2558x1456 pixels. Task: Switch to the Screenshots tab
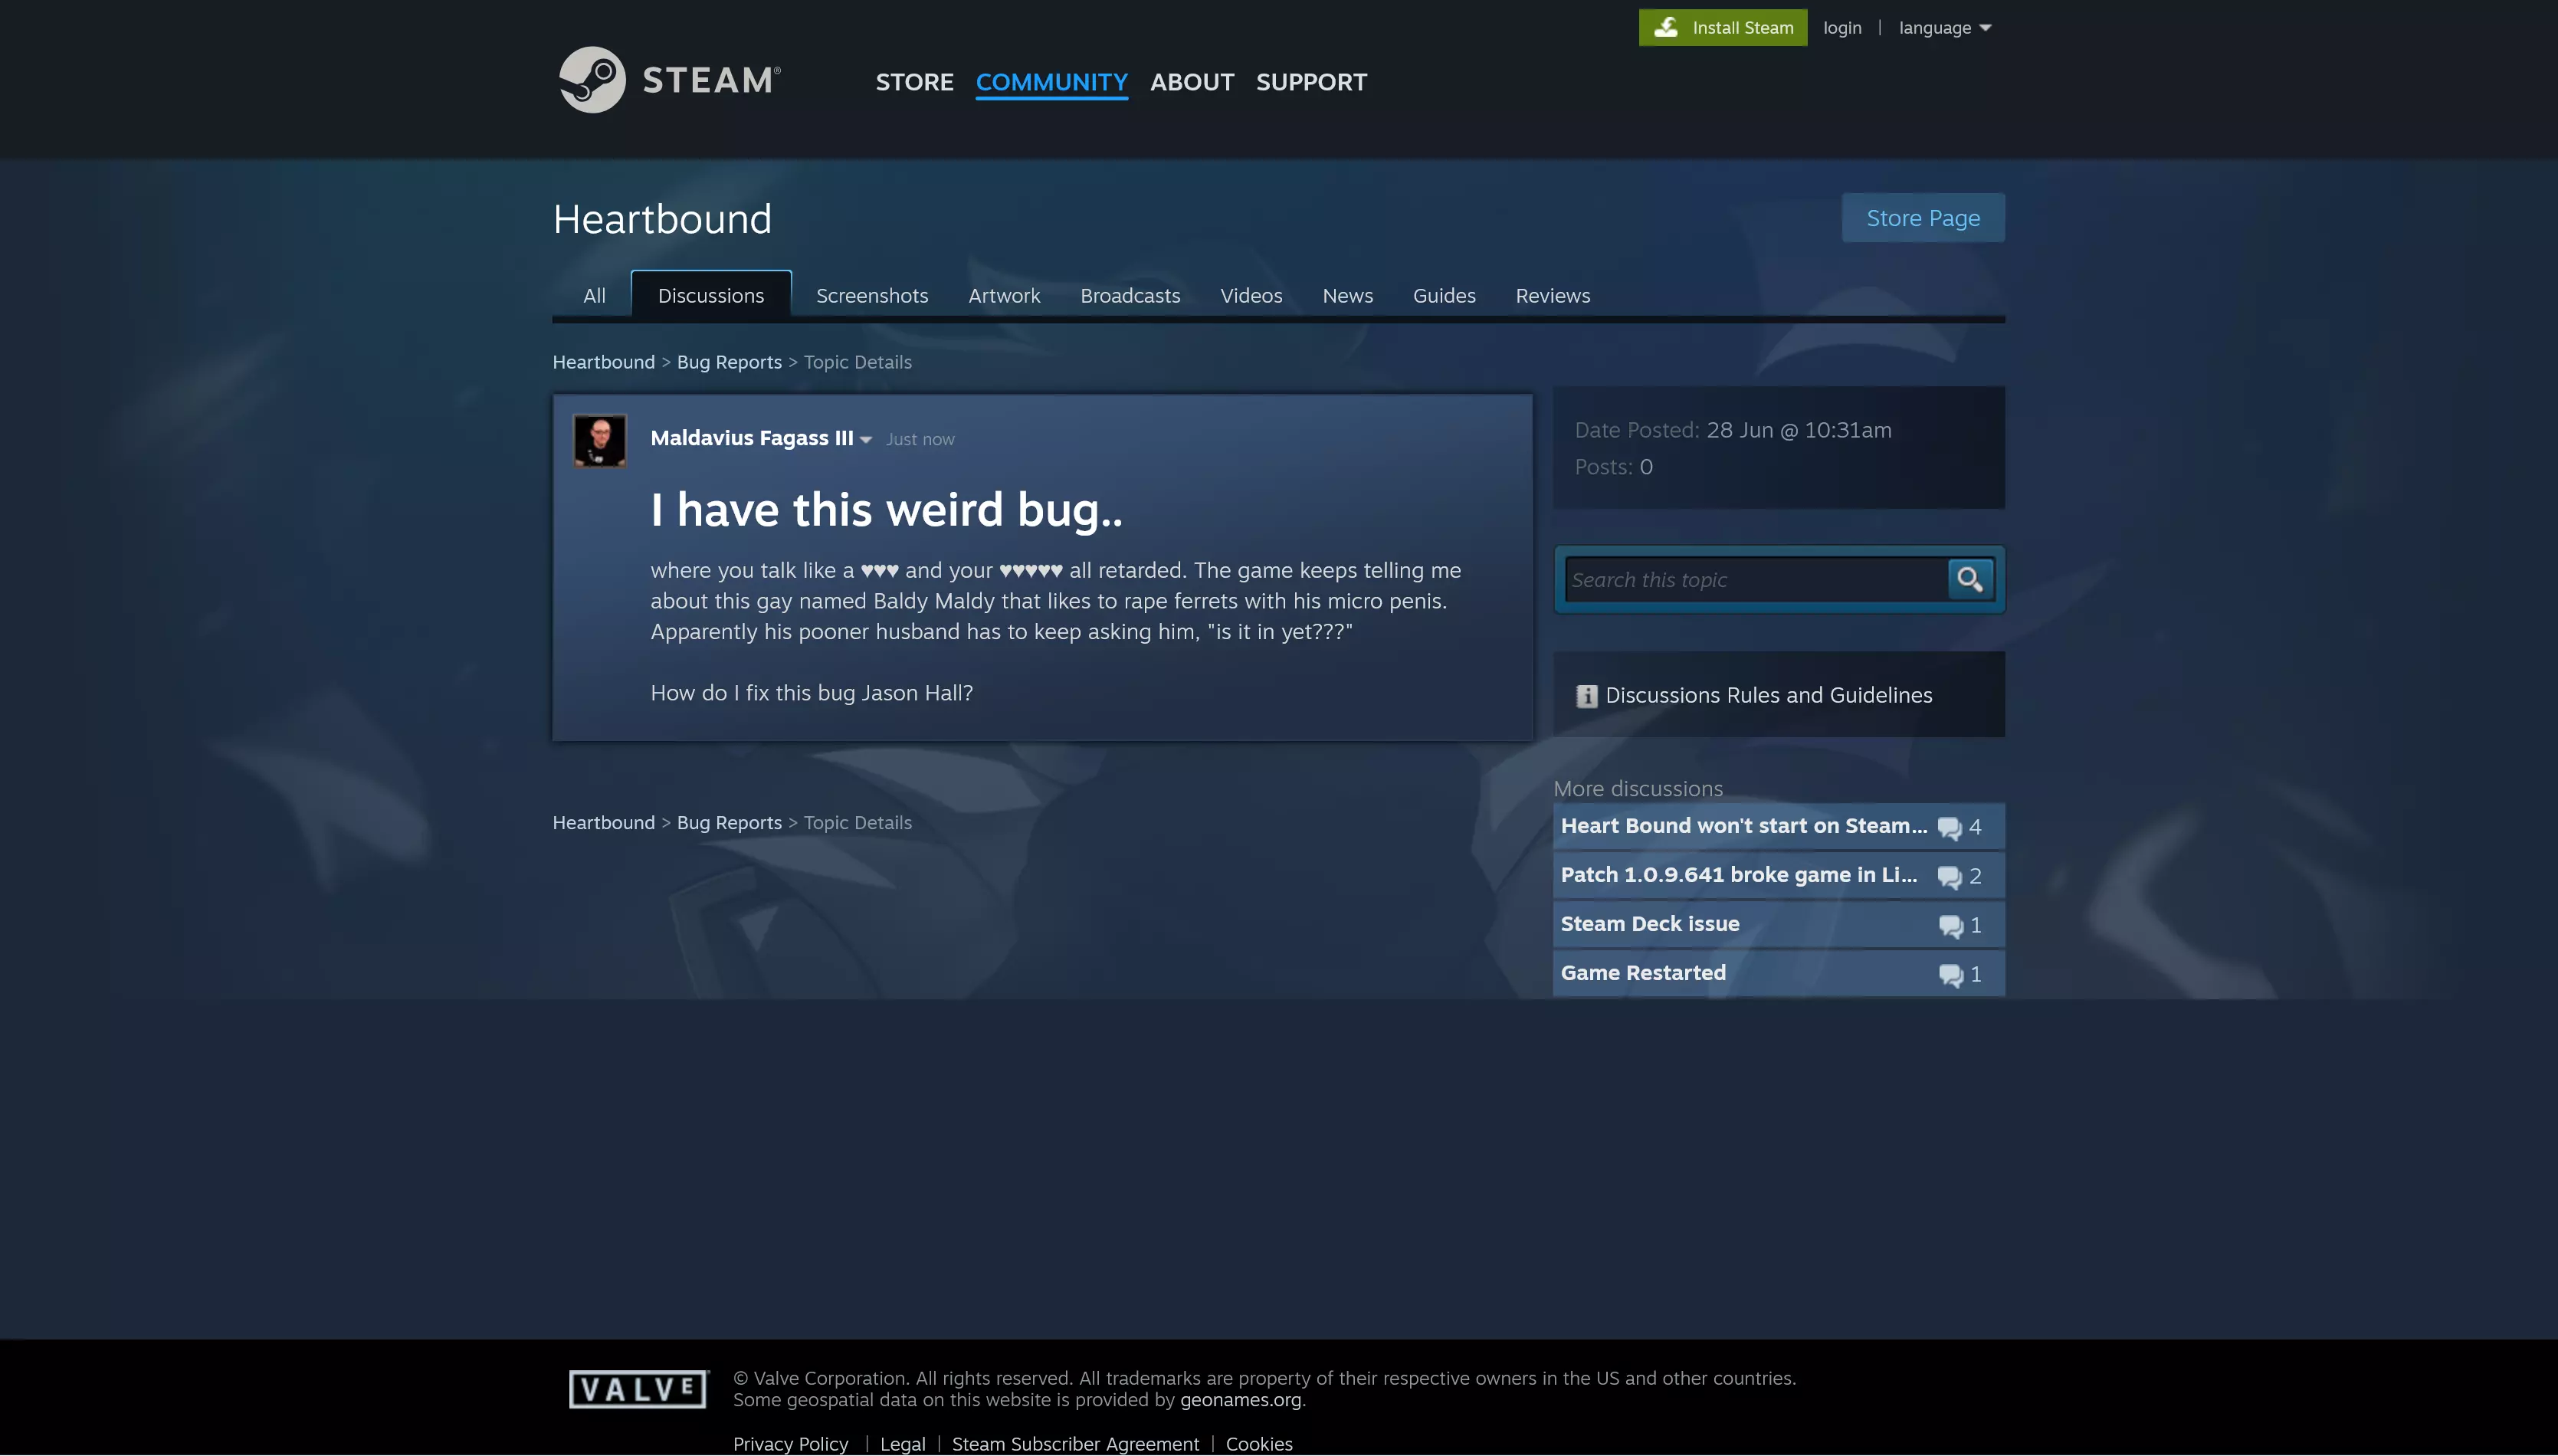coord(872,296)
